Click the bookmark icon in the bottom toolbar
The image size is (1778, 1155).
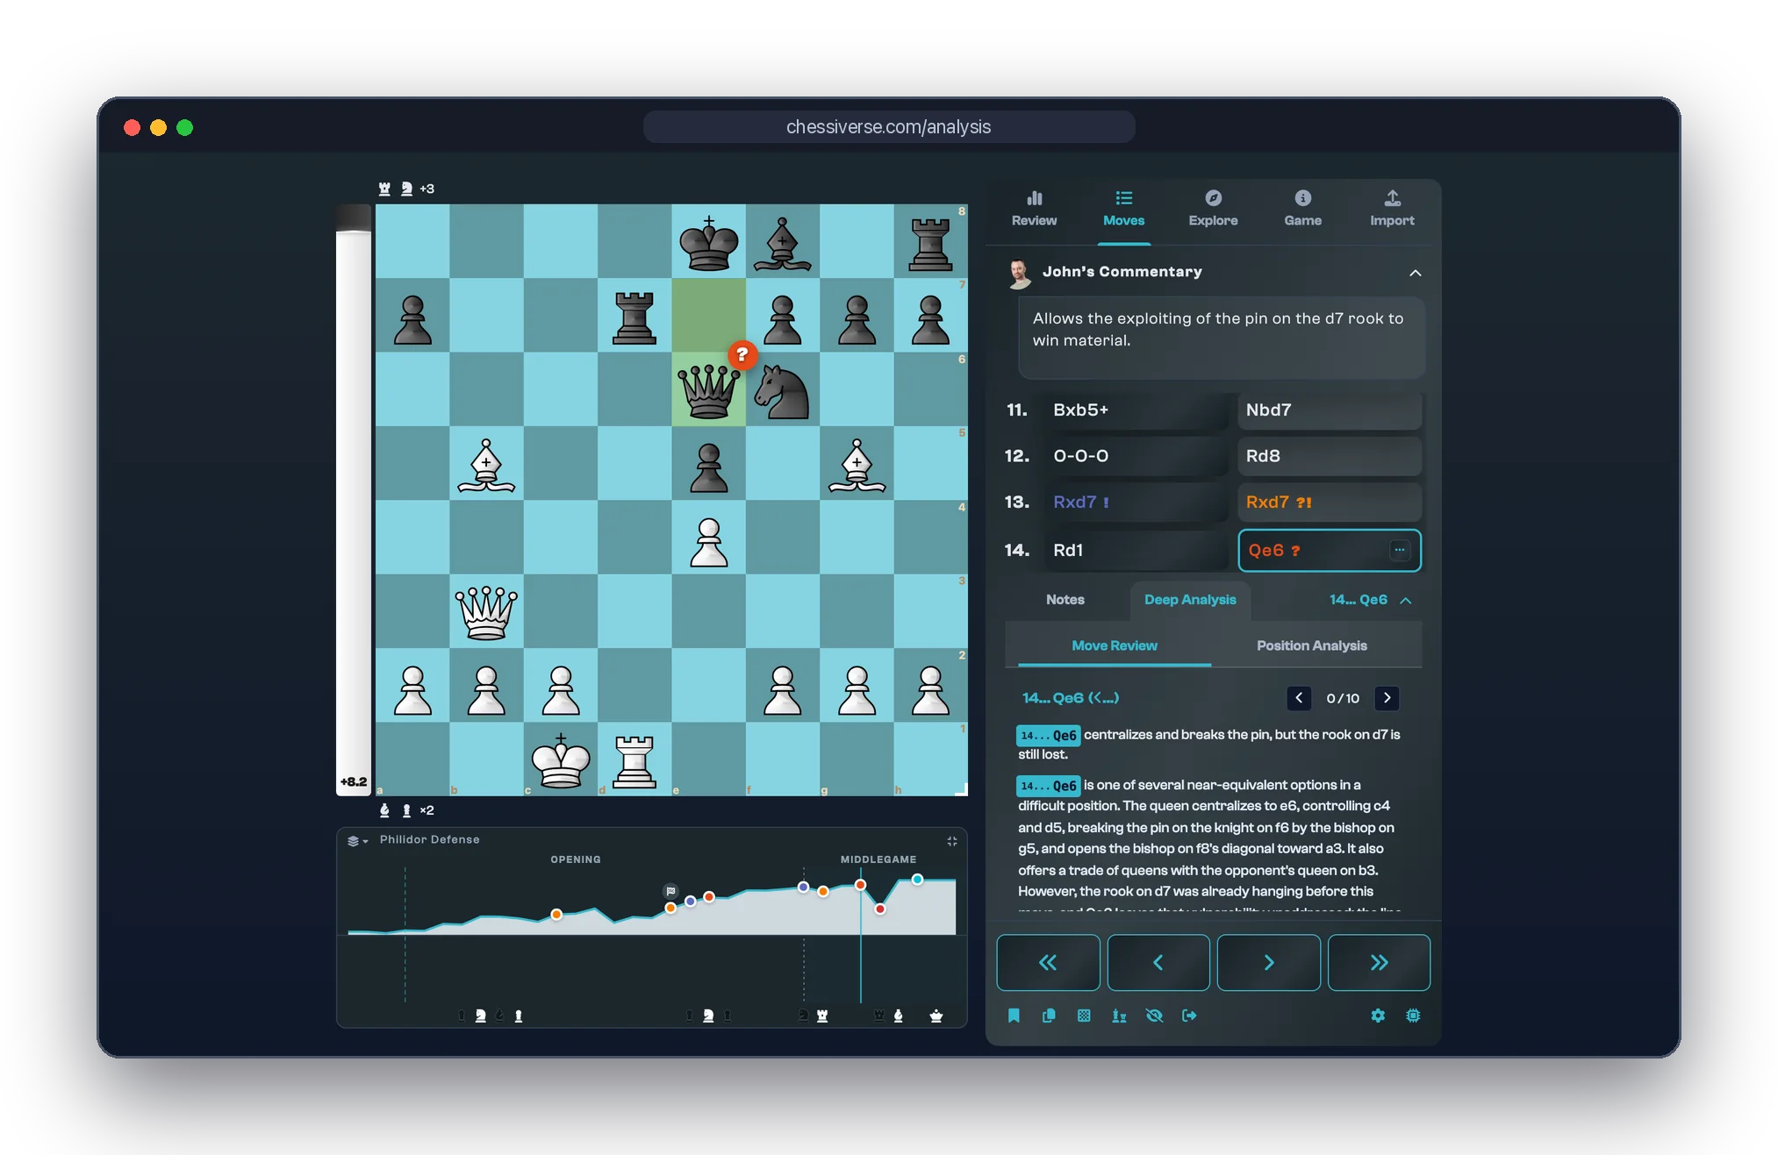1014,1016
